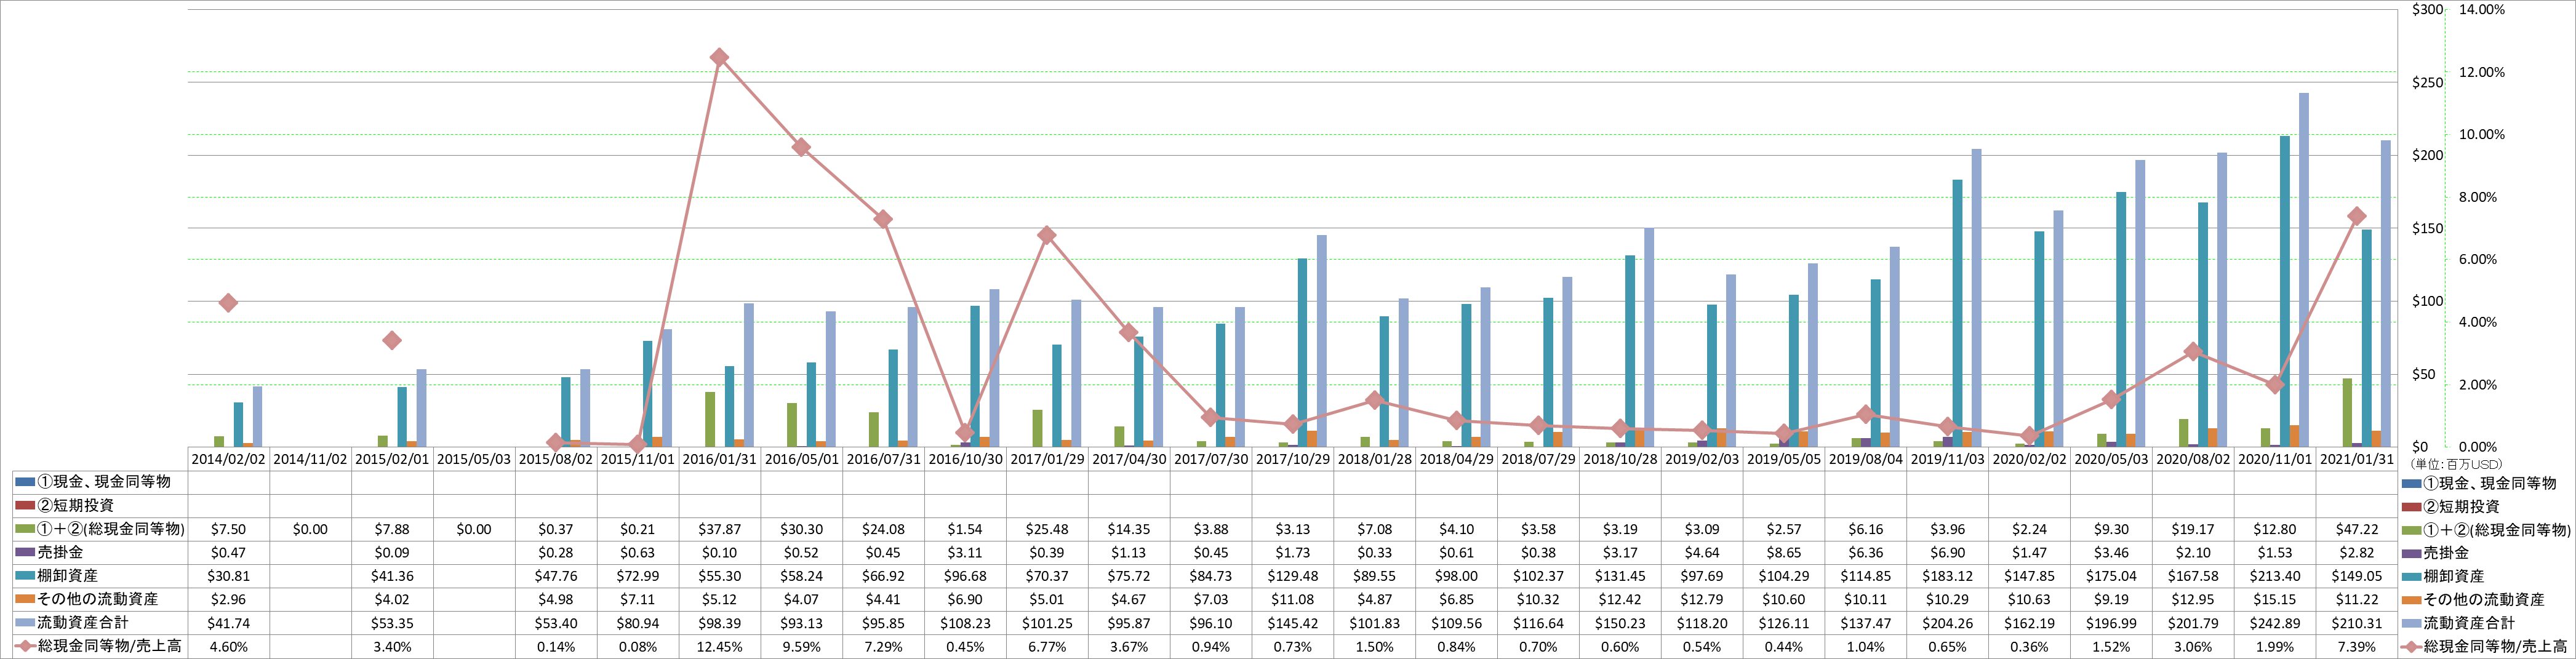Select the $242.89 current assets total cell
Image resolution: width=2576 pixels, height=659 pixels.
coord(2274,623)
